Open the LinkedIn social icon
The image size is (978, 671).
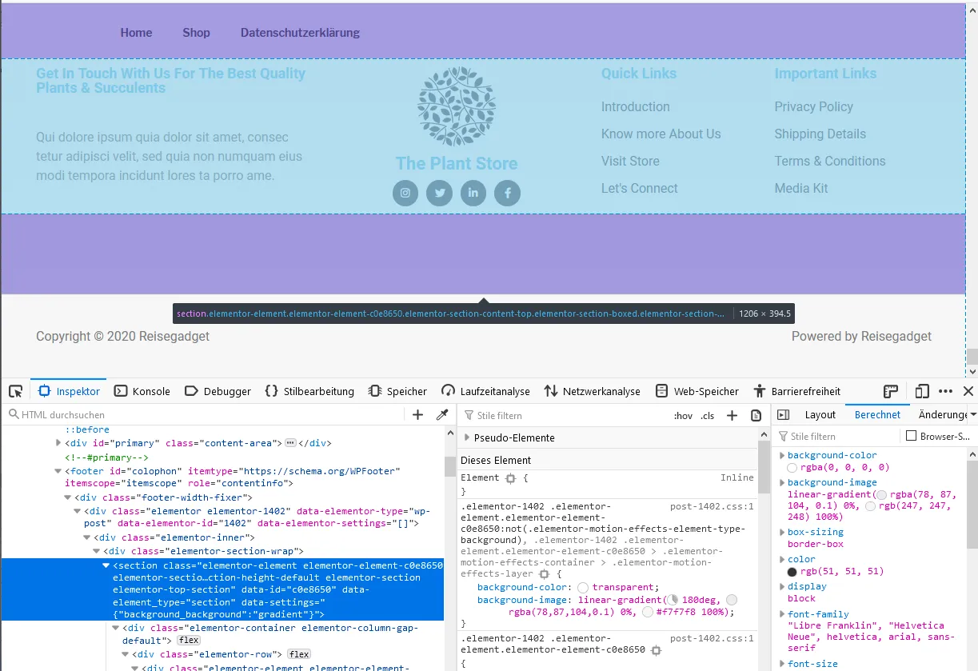point(473,193)
